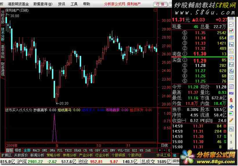
Task: Switch indicator to FSL
Action: coord(60,150)
